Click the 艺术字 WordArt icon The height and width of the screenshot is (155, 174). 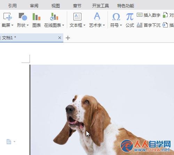pos(97,17)
